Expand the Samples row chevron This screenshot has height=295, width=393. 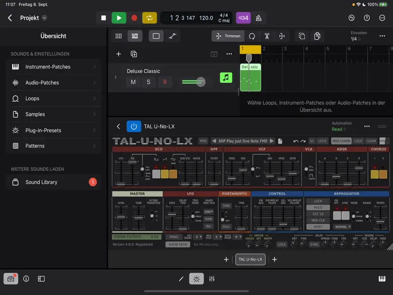[x=95, y=114]
